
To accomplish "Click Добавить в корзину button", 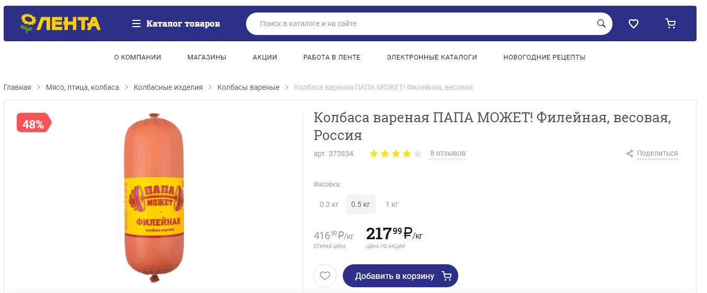I will coord(400,276).
